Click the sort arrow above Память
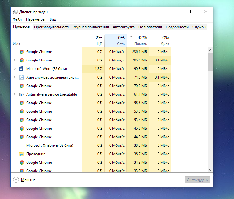Viewport: 234px width, 199px height. pos(131,37)
